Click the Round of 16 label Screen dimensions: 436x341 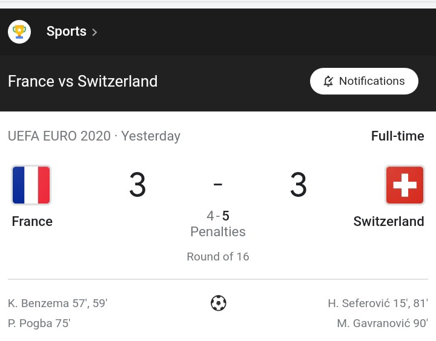(218, 256)
